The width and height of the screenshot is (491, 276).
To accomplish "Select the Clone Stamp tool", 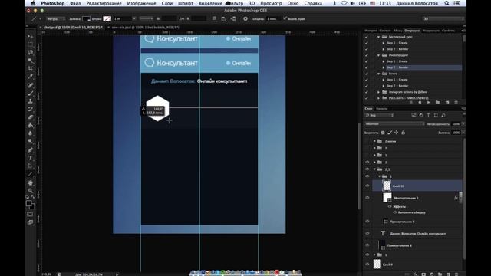I will [x=30, y=101].
